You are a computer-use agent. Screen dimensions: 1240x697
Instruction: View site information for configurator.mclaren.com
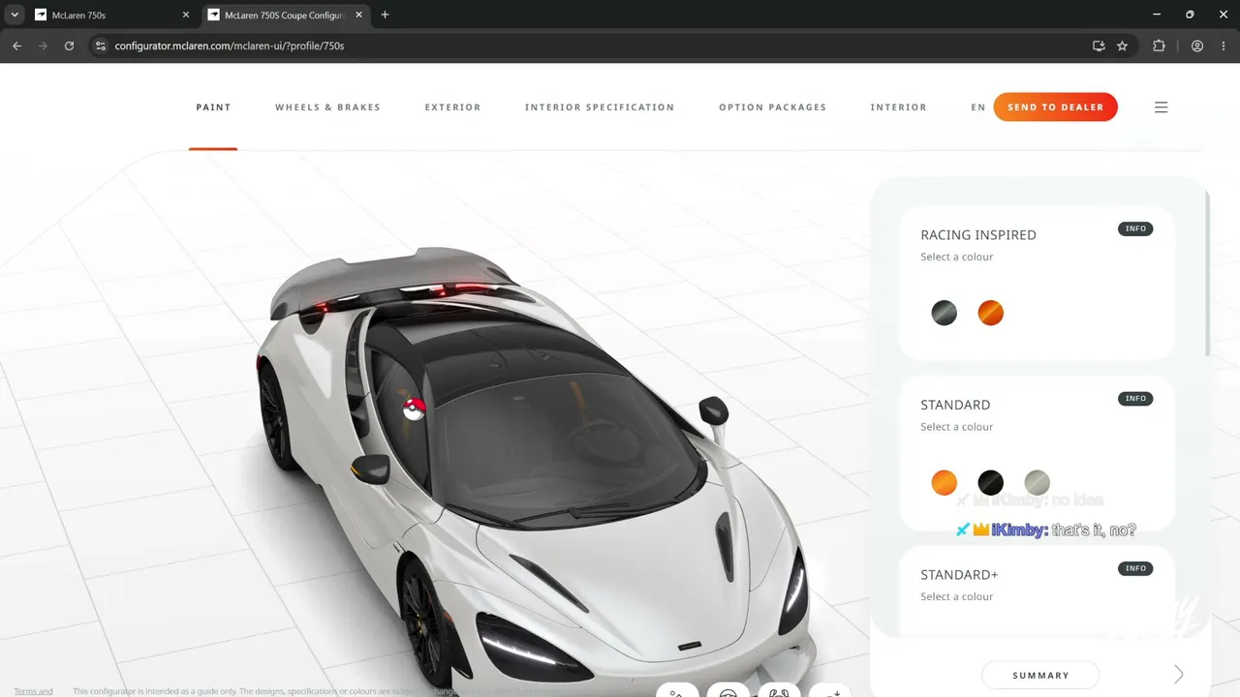tap(100, 45)
